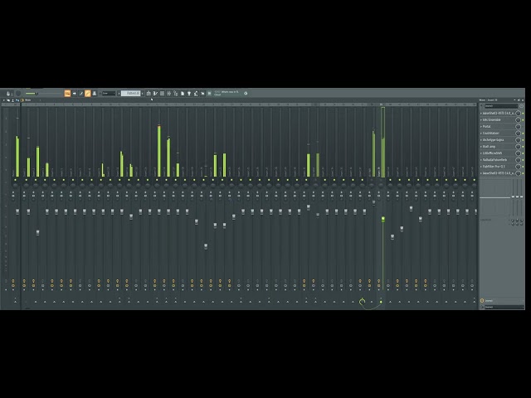
Task: Click the green fader of selected Insert 39
Action: pos(383,220)
